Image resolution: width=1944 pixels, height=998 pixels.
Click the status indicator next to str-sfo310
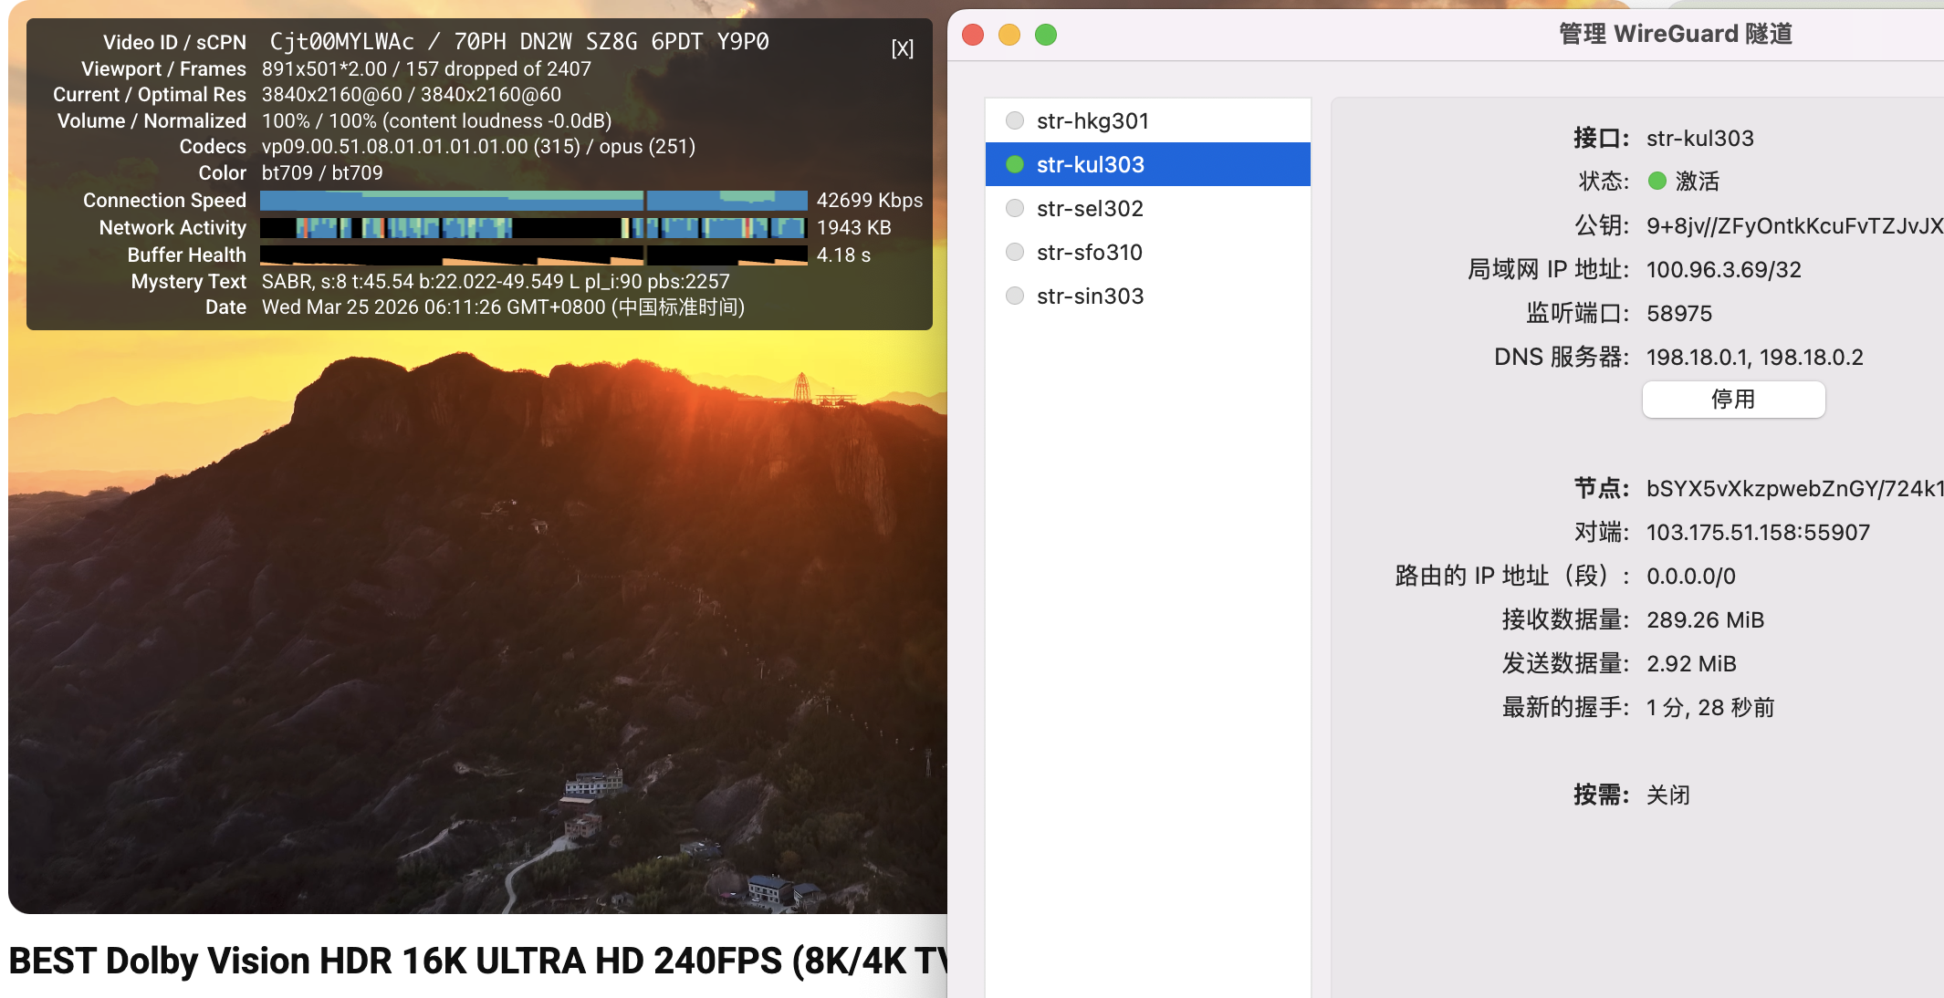click(1013, 252)
